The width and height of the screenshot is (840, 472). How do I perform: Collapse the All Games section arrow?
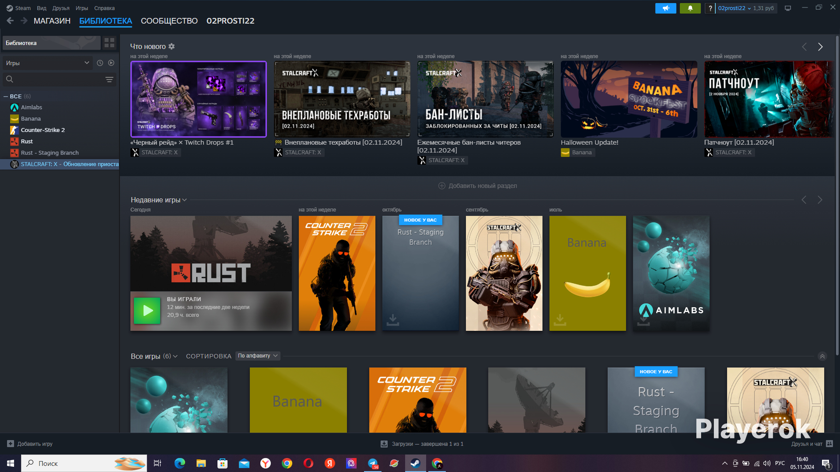[822, 356]
